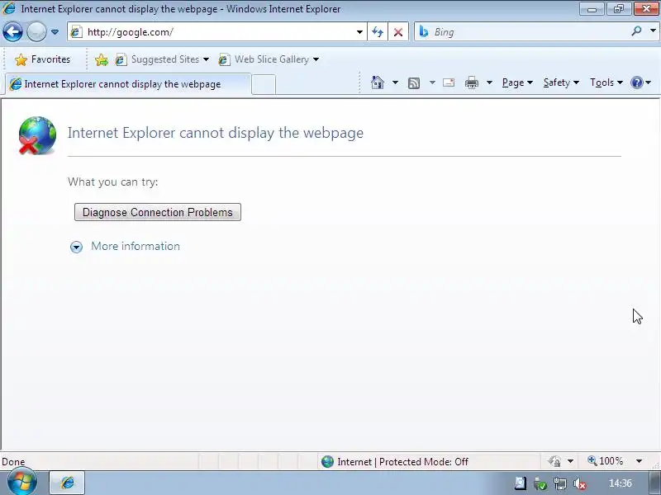The height and width of the screenshot is (495, 661).
Task: Open a new blank tab
Action: [x=264, y=85]
